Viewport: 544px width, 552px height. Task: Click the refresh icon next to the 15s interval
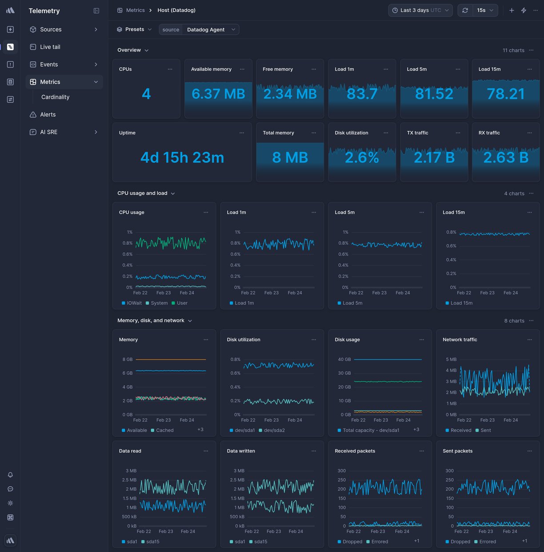[465, 10]
